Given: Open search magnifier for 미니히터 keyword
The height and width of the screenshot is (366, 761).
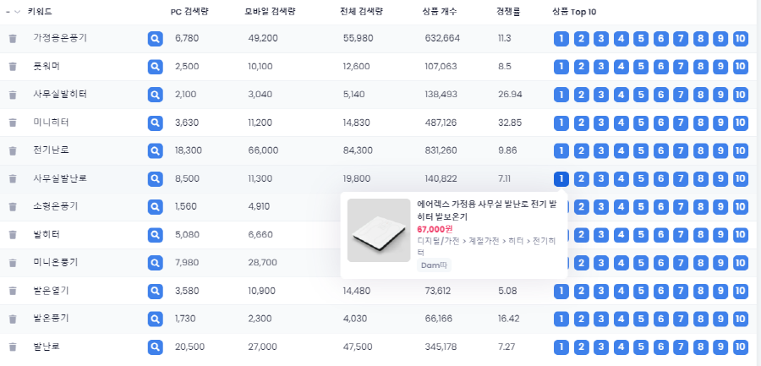Looking at the screenshot, I should point(156,123).
